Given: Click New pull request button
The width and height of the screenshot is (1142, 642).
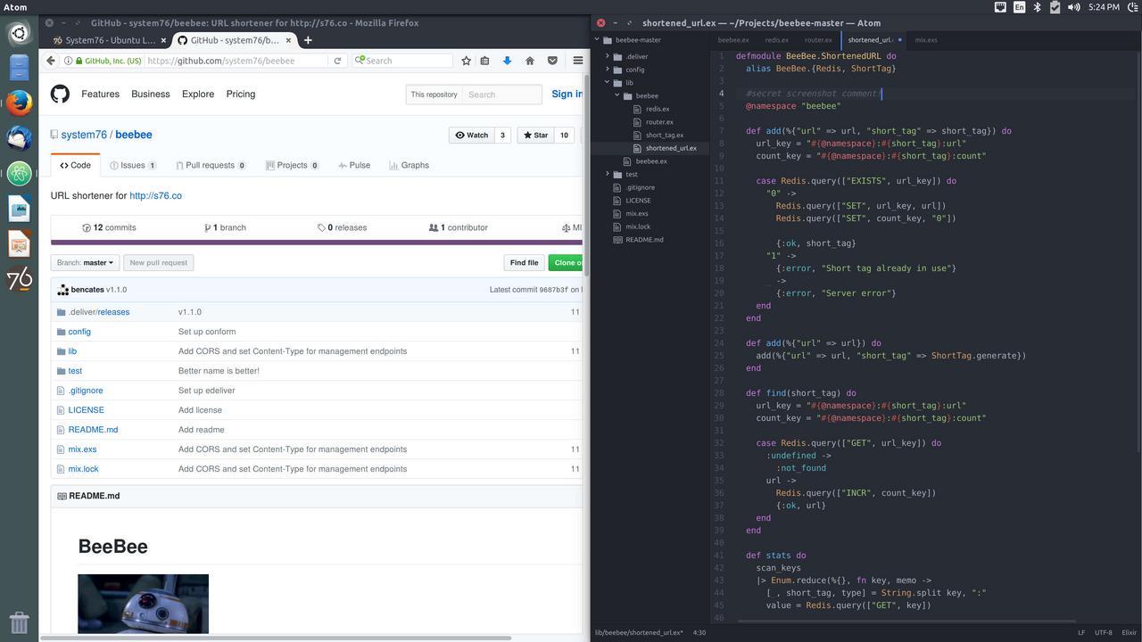Looking at the screenshot, I should (x=158, y=263).
